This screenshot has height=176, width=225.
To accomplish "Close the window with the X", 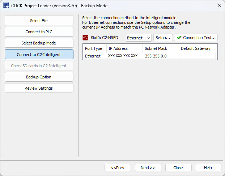I will (x=219, y=5).
